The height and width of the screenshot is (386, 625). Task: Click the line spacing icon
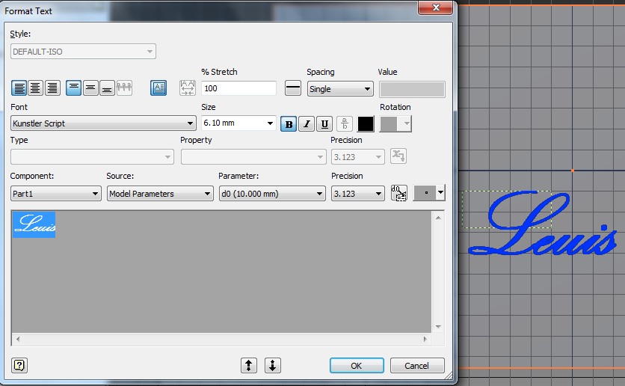pyautogui.click(x=293, y=88)
